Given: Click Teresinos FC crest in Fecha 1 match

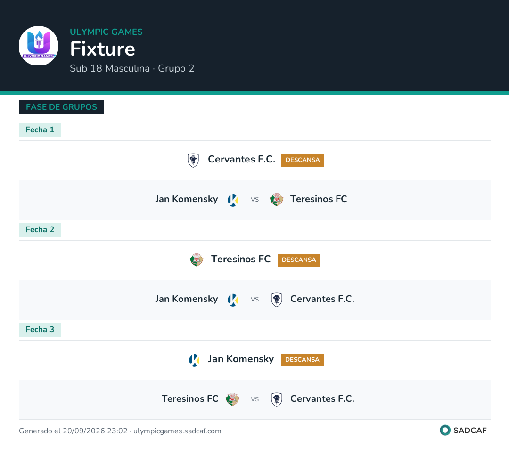Looking at the screenshot, I should 277,200.
